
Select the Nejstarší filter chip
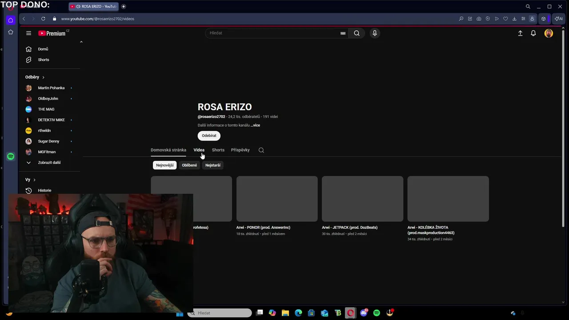click(213, 165)
